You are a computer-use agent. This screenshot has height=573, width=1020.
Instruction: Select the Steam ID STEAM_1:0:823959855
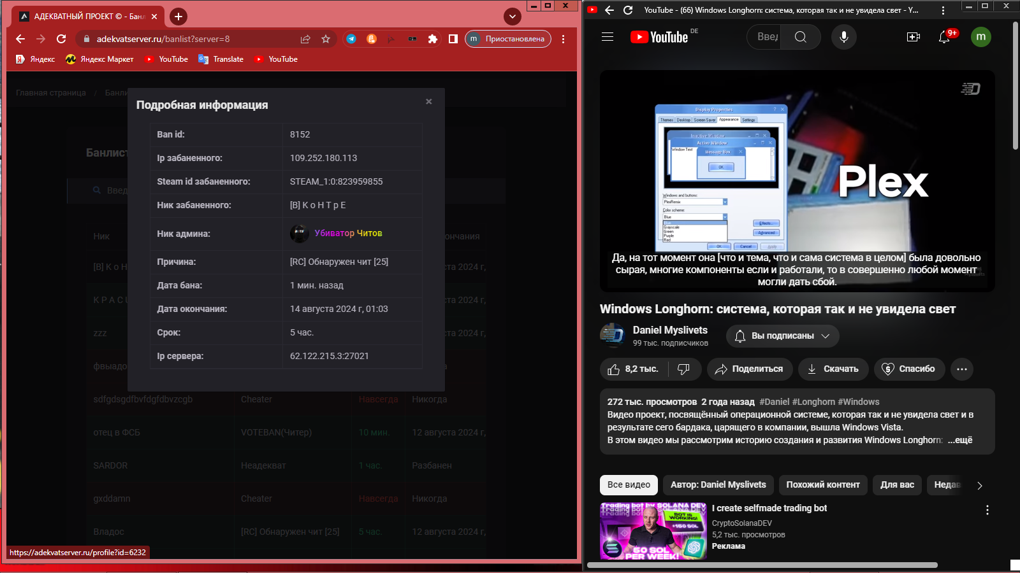point(336,181)
